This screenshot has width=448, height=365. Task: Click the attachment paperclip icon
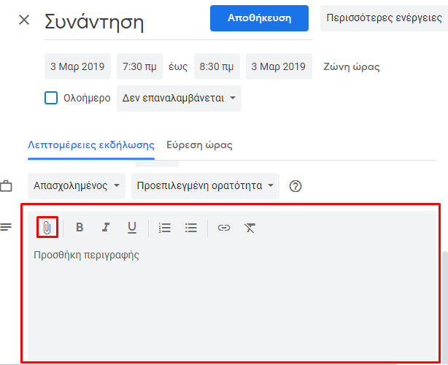(x=47, y=228)
